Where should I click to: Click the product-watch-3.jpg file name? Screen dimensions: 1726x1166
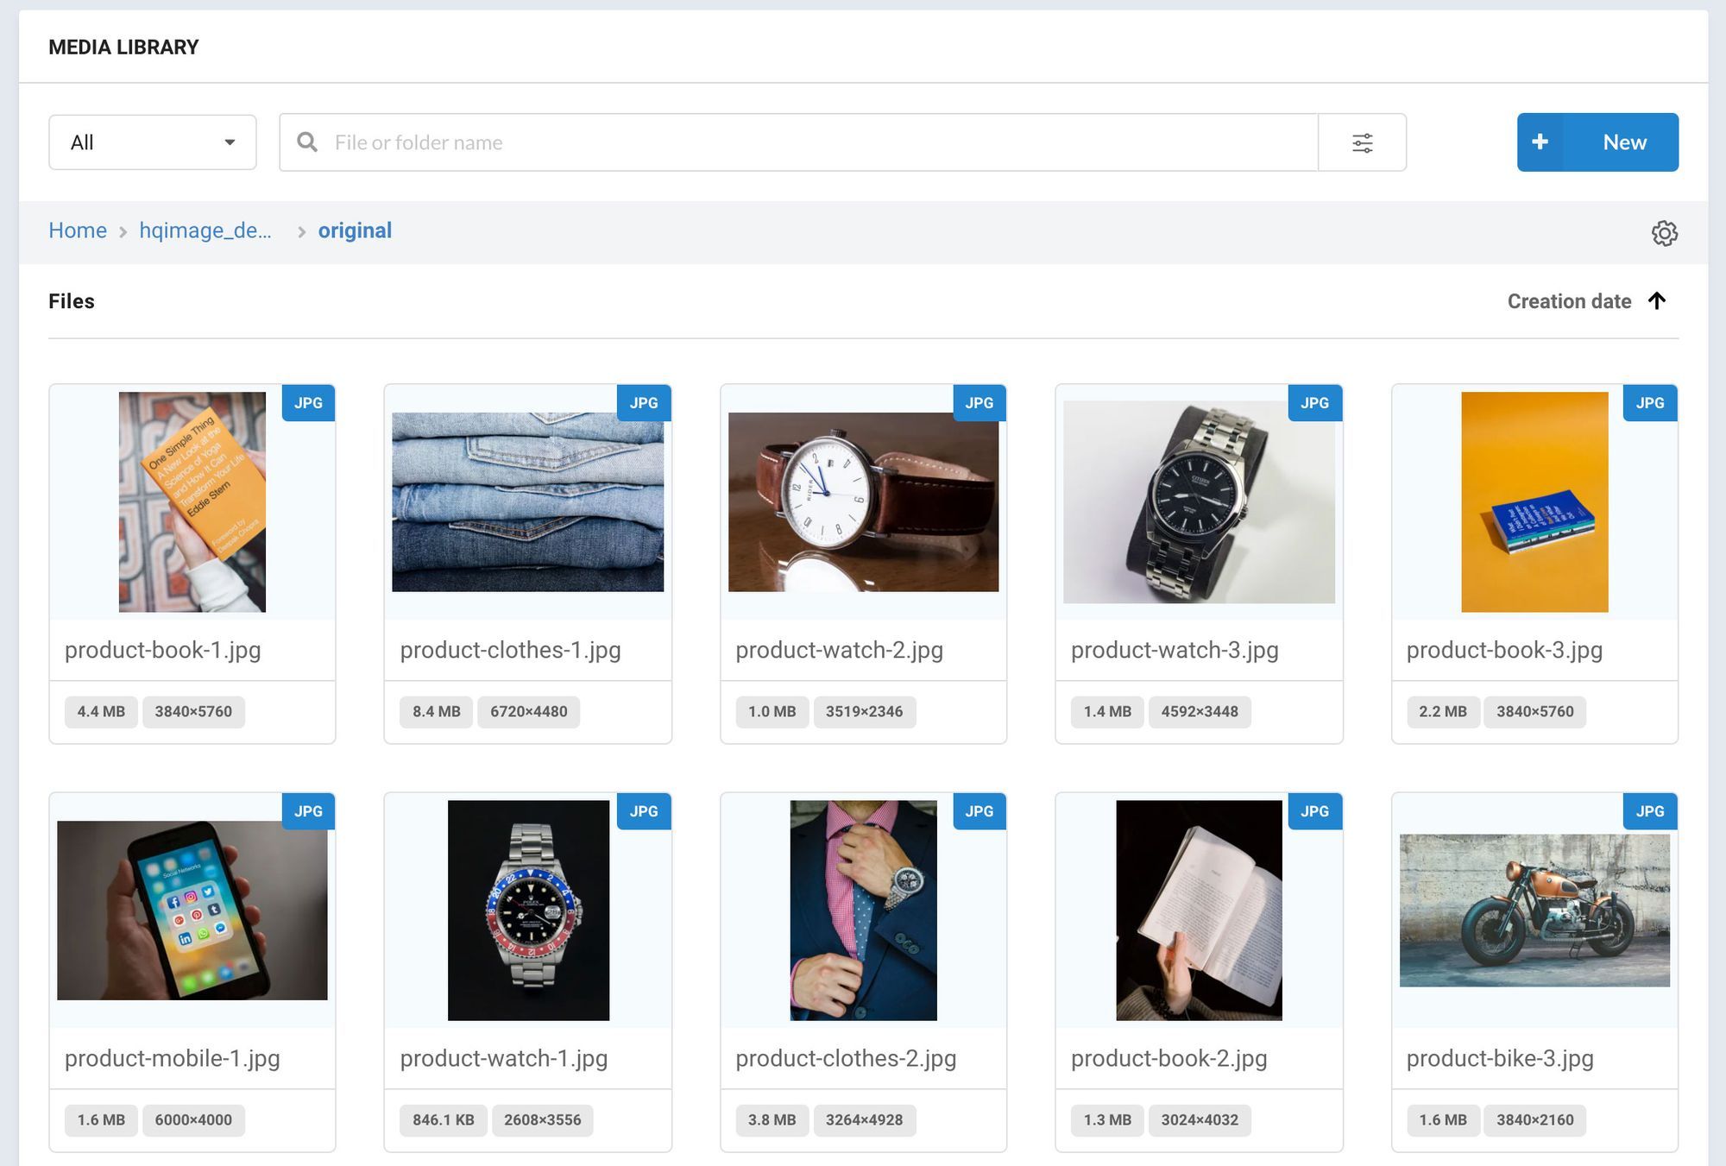pos(1175,650)
